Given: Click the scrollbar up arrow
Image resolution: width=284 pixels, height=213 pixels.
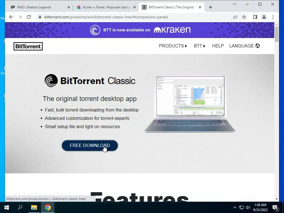Looking at the screenshot, I should coord(277,24).
